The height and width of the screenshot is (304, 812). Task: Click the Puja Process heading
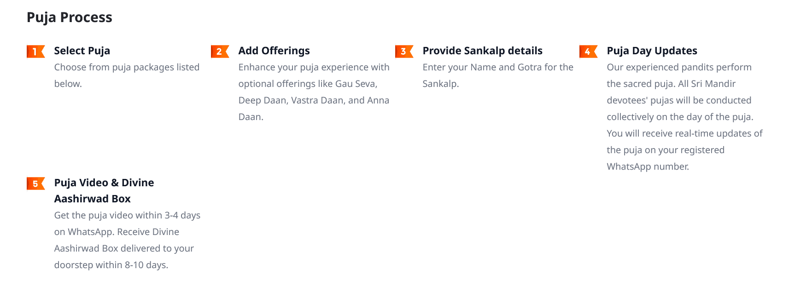tap(70, 17)
